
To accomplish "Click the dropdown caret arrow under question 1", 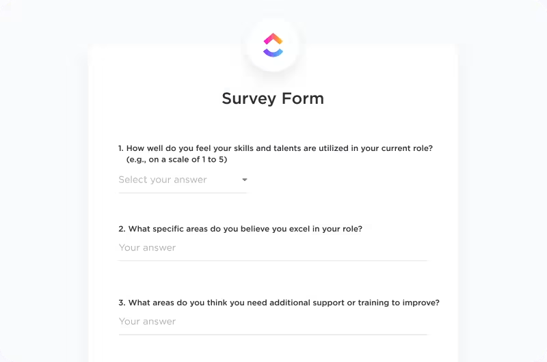I will 245,180.
